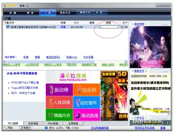Click more link beside 最新推荐

pyautogui.click(x=165, y=25)
